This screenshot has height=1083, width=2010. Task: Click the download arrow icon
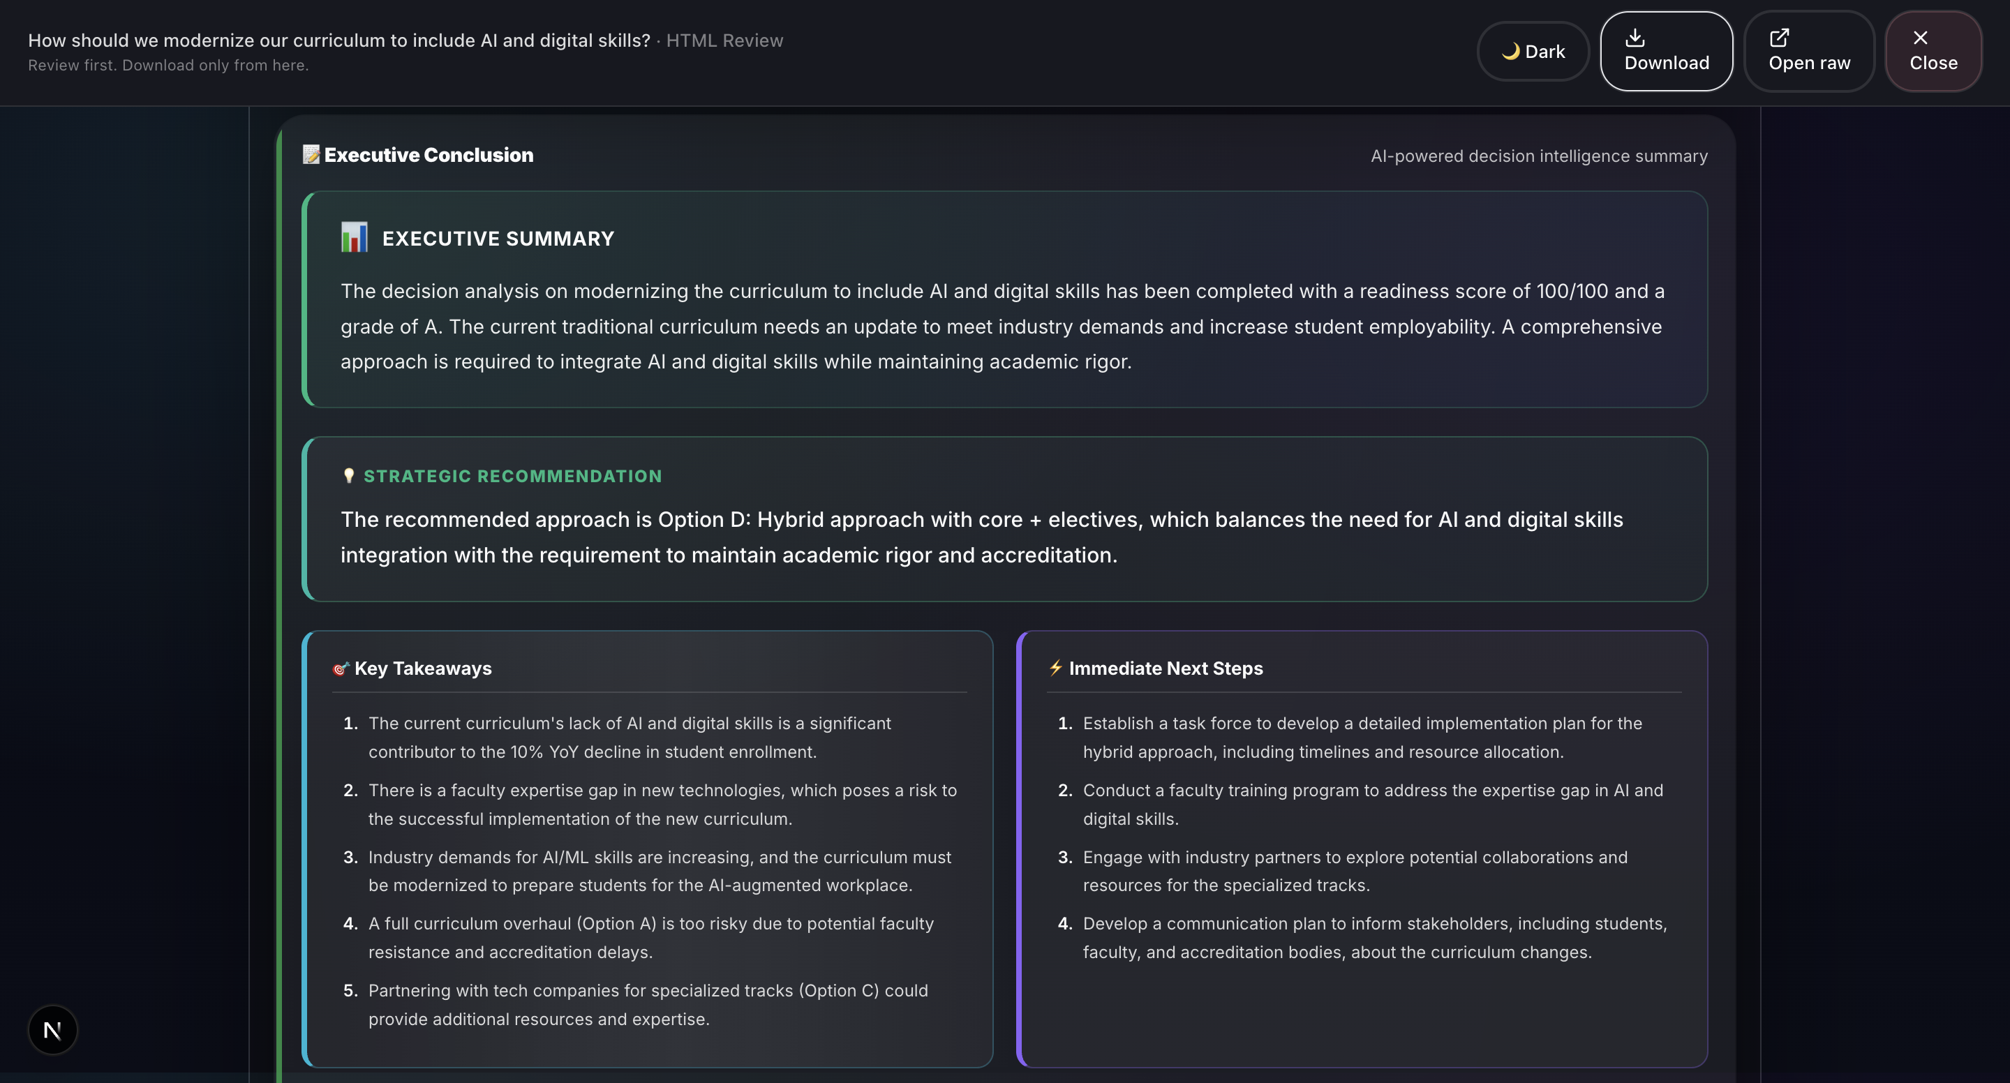pyautogui.click(x=1635, y=38)
